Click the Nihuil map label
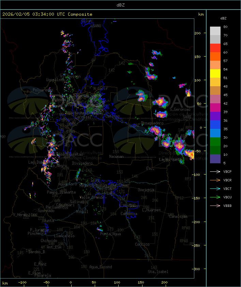 (82, 212)
